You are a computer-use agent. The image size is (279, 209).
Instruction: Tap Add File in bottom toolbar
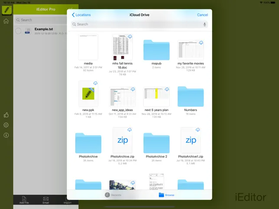click(24, 200)
